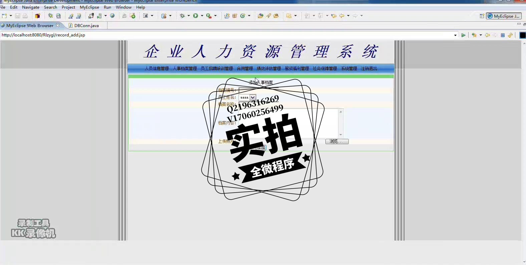
Task: Click the browser add favorites star icon
Action: coord(474,35)
